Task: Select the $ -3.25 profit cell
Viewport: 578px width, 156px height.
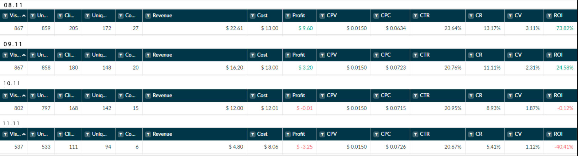Action: pos(305,147)
